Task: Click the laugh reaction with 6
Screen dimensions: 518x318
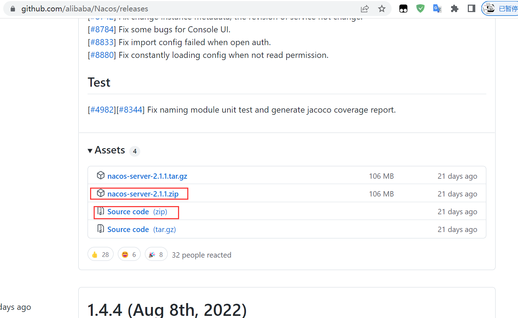Action: [129, 254]
